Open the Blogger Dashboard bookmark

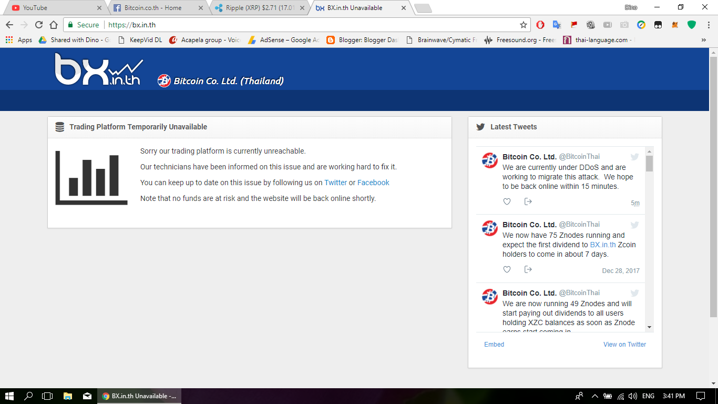(x=363, y=39)
